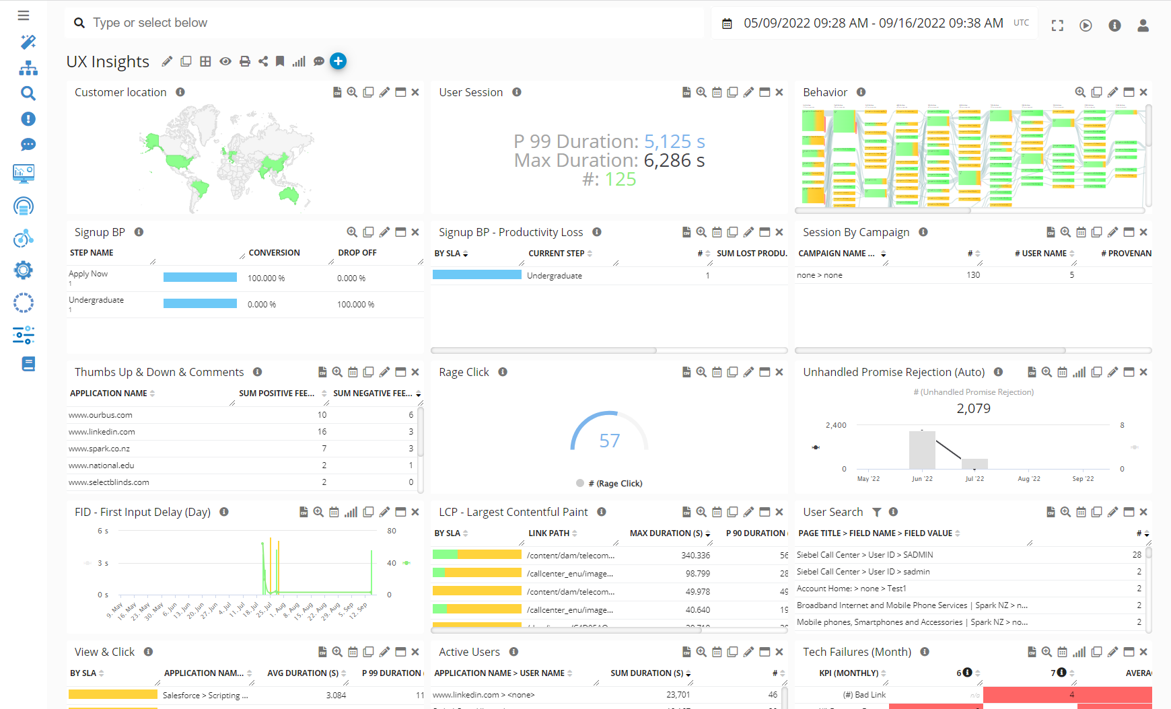Open the book documentation icon in sidebar

[x=28, y=364]
